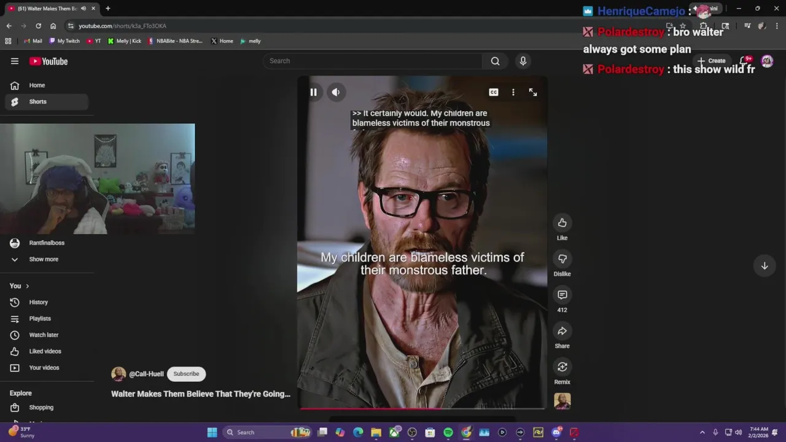Dislike the Short with the thumbs-down

click(x=562, y=259)
